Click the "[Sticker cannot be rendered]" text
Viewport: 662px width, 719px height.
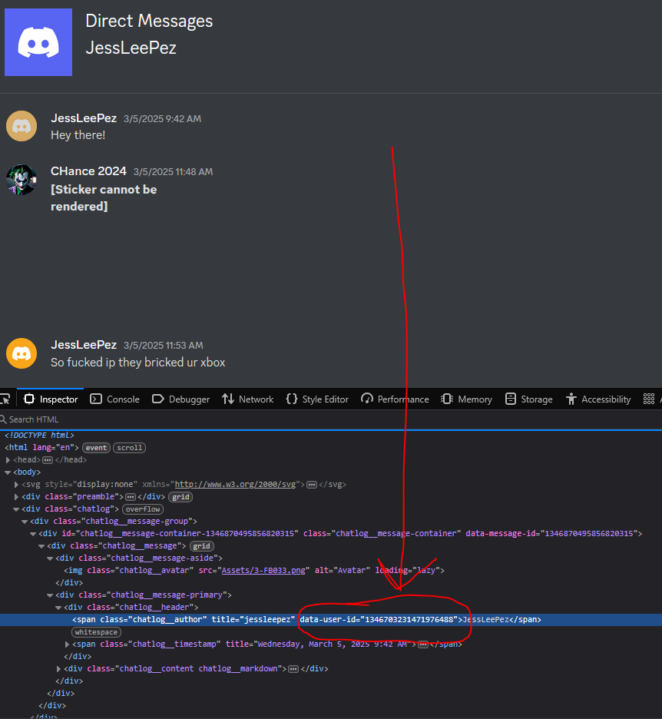(x=104, y=198)
